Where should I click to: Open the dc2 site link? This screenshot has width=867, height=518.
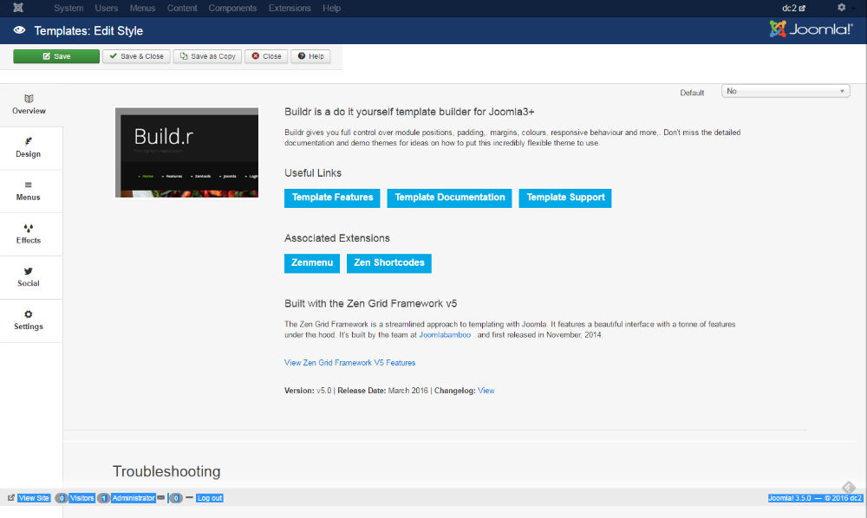pos(793,9)
